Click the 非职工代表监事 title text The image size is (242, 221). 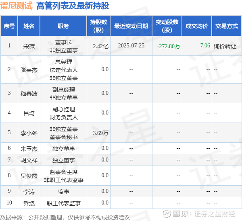[x=64, y=180]
